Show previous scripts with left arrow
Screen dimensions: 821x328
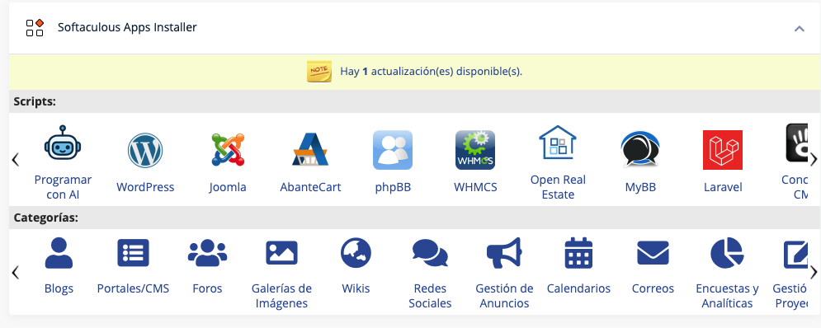15,160
